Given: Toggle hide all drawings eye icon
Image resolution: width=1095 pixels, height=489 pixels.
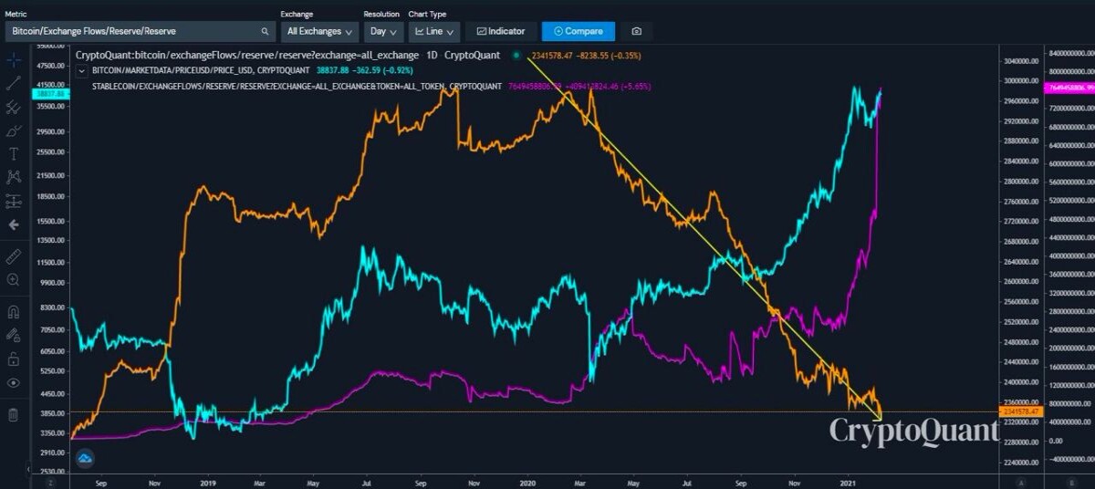Looking at the screenshot, I should [x=14, y=383].
